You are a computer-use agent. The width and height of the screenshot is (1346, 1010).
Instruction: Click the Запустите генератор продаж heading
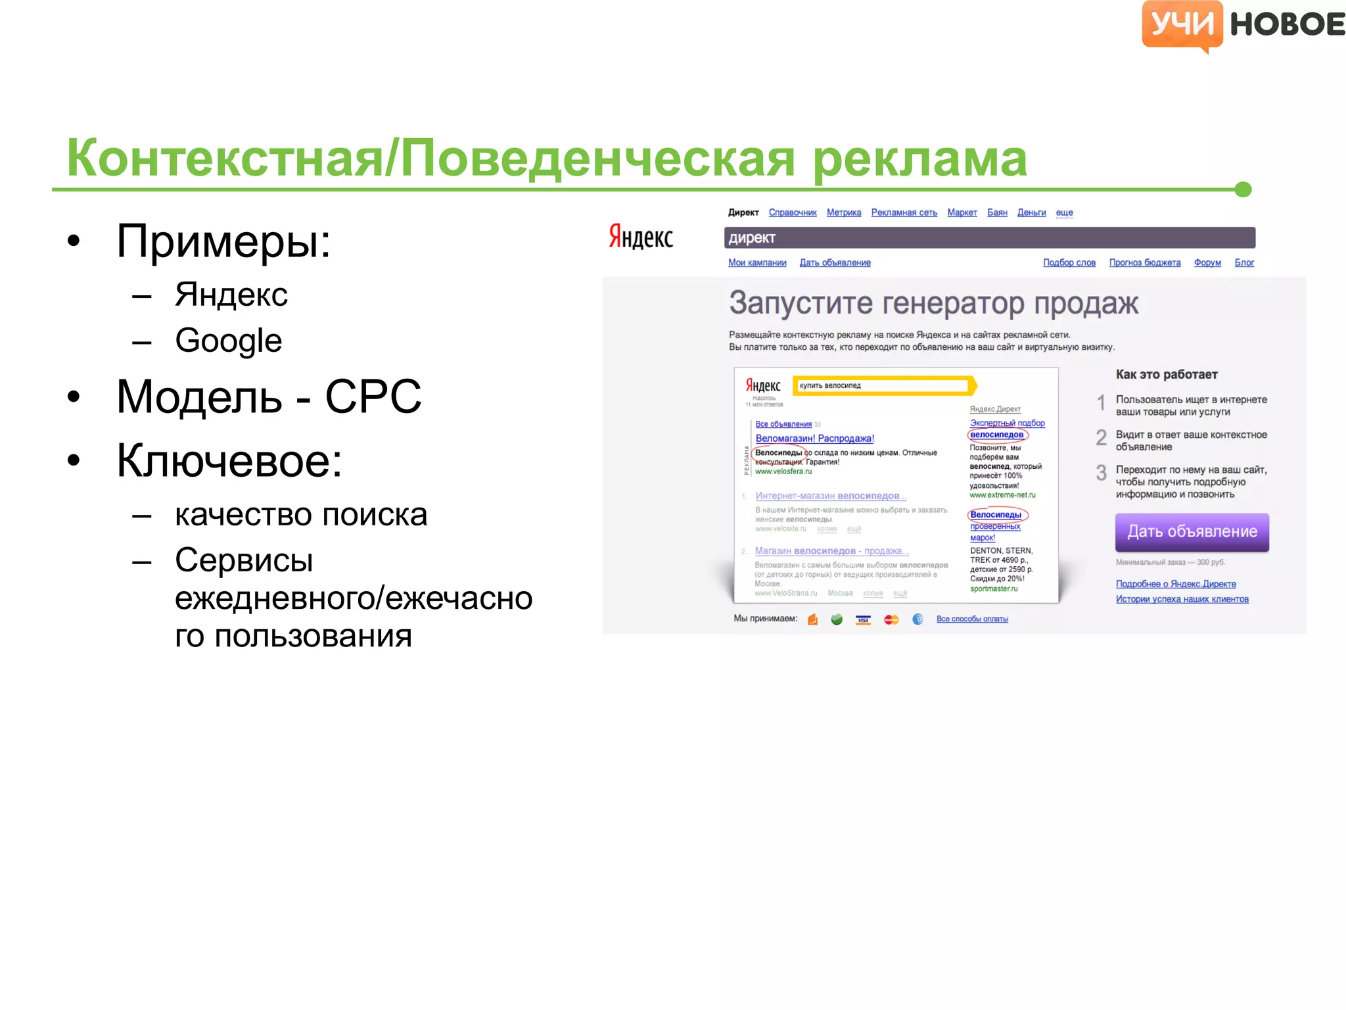pos(933,304)
